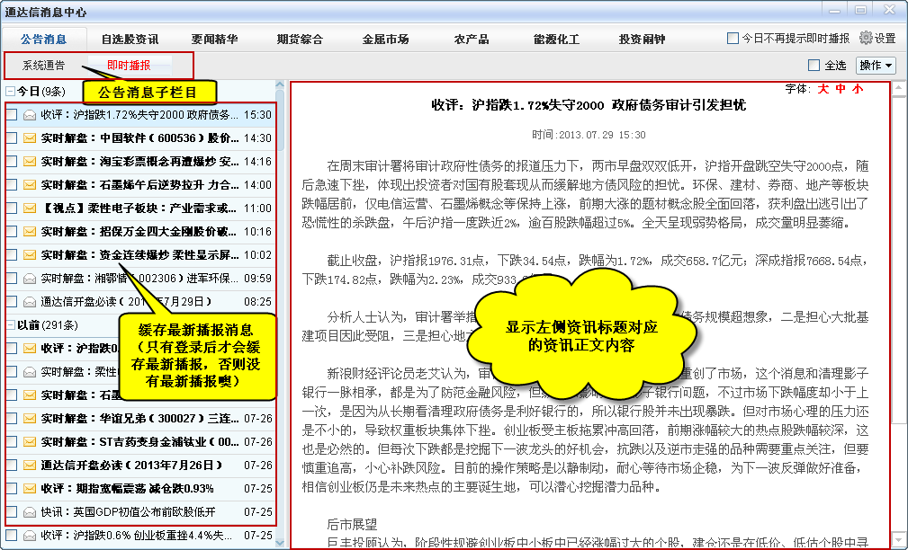Collapse the 以前 (291条) group
The image size is (908, 550).
pyautogui.click(x=10, y=325)
